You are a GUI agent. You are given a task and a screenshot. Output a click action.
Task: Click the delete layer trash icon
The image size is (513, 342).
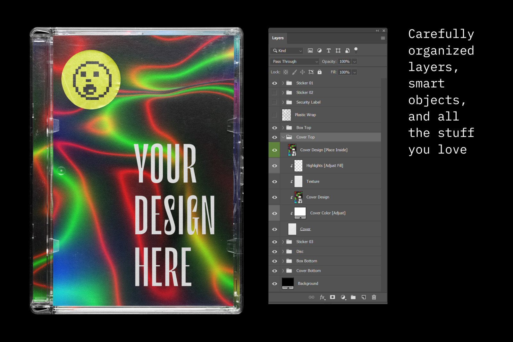[374, 297]
